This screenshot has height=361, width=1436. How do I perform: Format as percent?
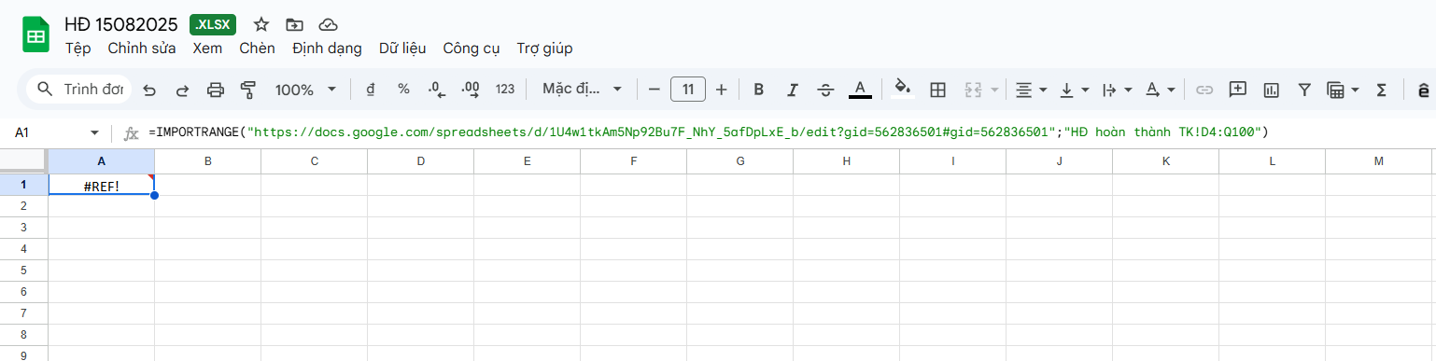pos(403,90)
